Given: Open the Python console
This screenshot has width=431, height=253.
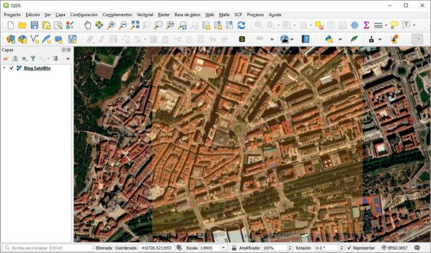Looking at the screenshot, I should click(x=329, y=39).
